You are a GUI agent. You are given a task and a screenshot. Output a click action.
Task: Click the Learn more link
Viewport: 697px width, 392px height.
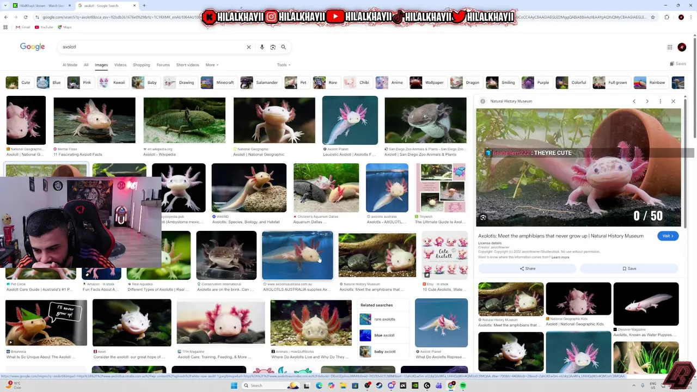click(x=560, y=257)
